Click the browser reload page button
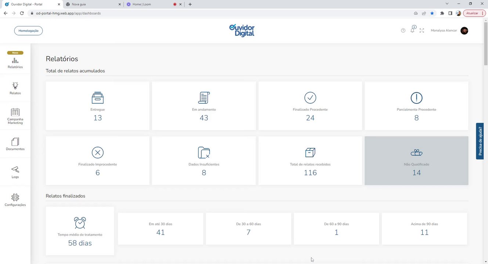Viewport: 488px width, 264px height. pos(22,13)
